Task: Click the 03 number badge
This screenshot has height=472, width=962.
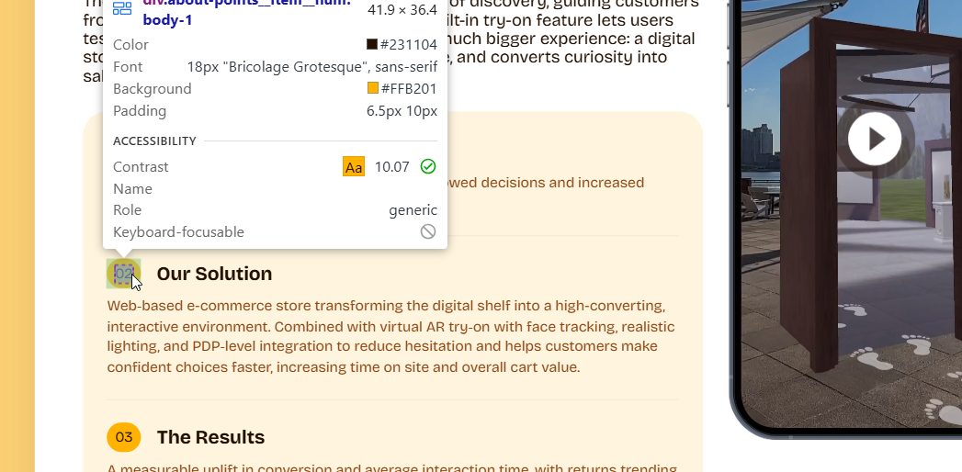Action: (x=124, y=437)
